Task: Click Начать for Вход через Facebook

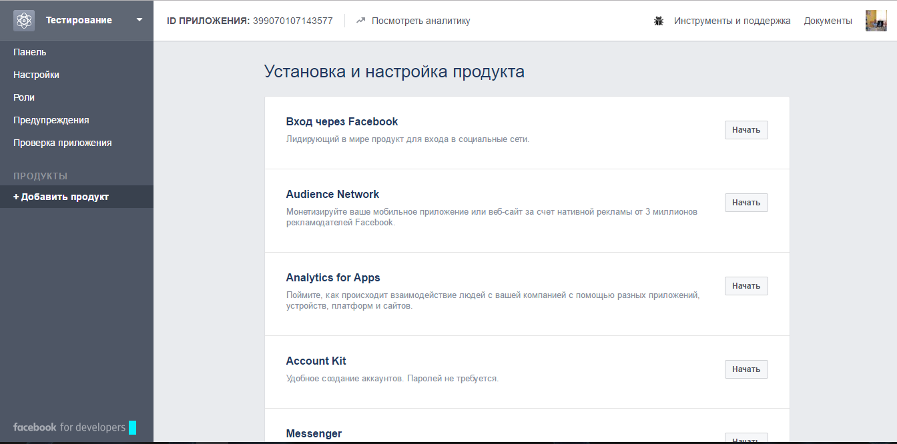Action: pyautogui.click(x=746, y=130)
